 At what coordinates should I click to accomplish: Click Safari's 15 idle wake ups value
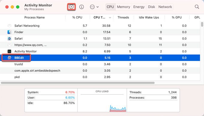coord(160,39)
